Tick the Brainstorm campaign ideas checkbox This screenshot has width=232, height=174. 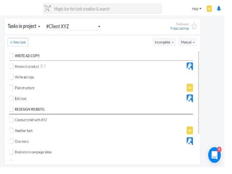coord(11,152)
